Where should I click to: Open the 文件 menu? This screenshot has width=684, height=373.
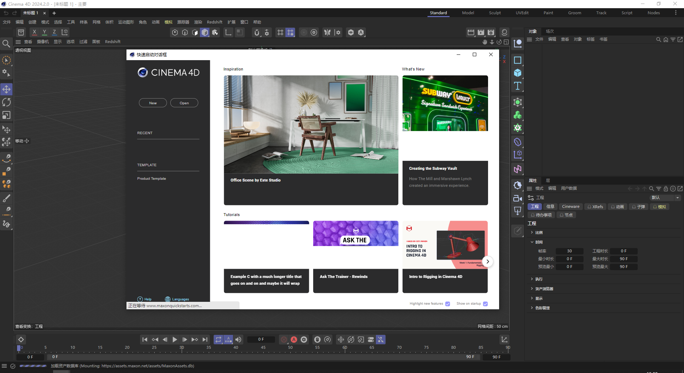tap(7, 22)
